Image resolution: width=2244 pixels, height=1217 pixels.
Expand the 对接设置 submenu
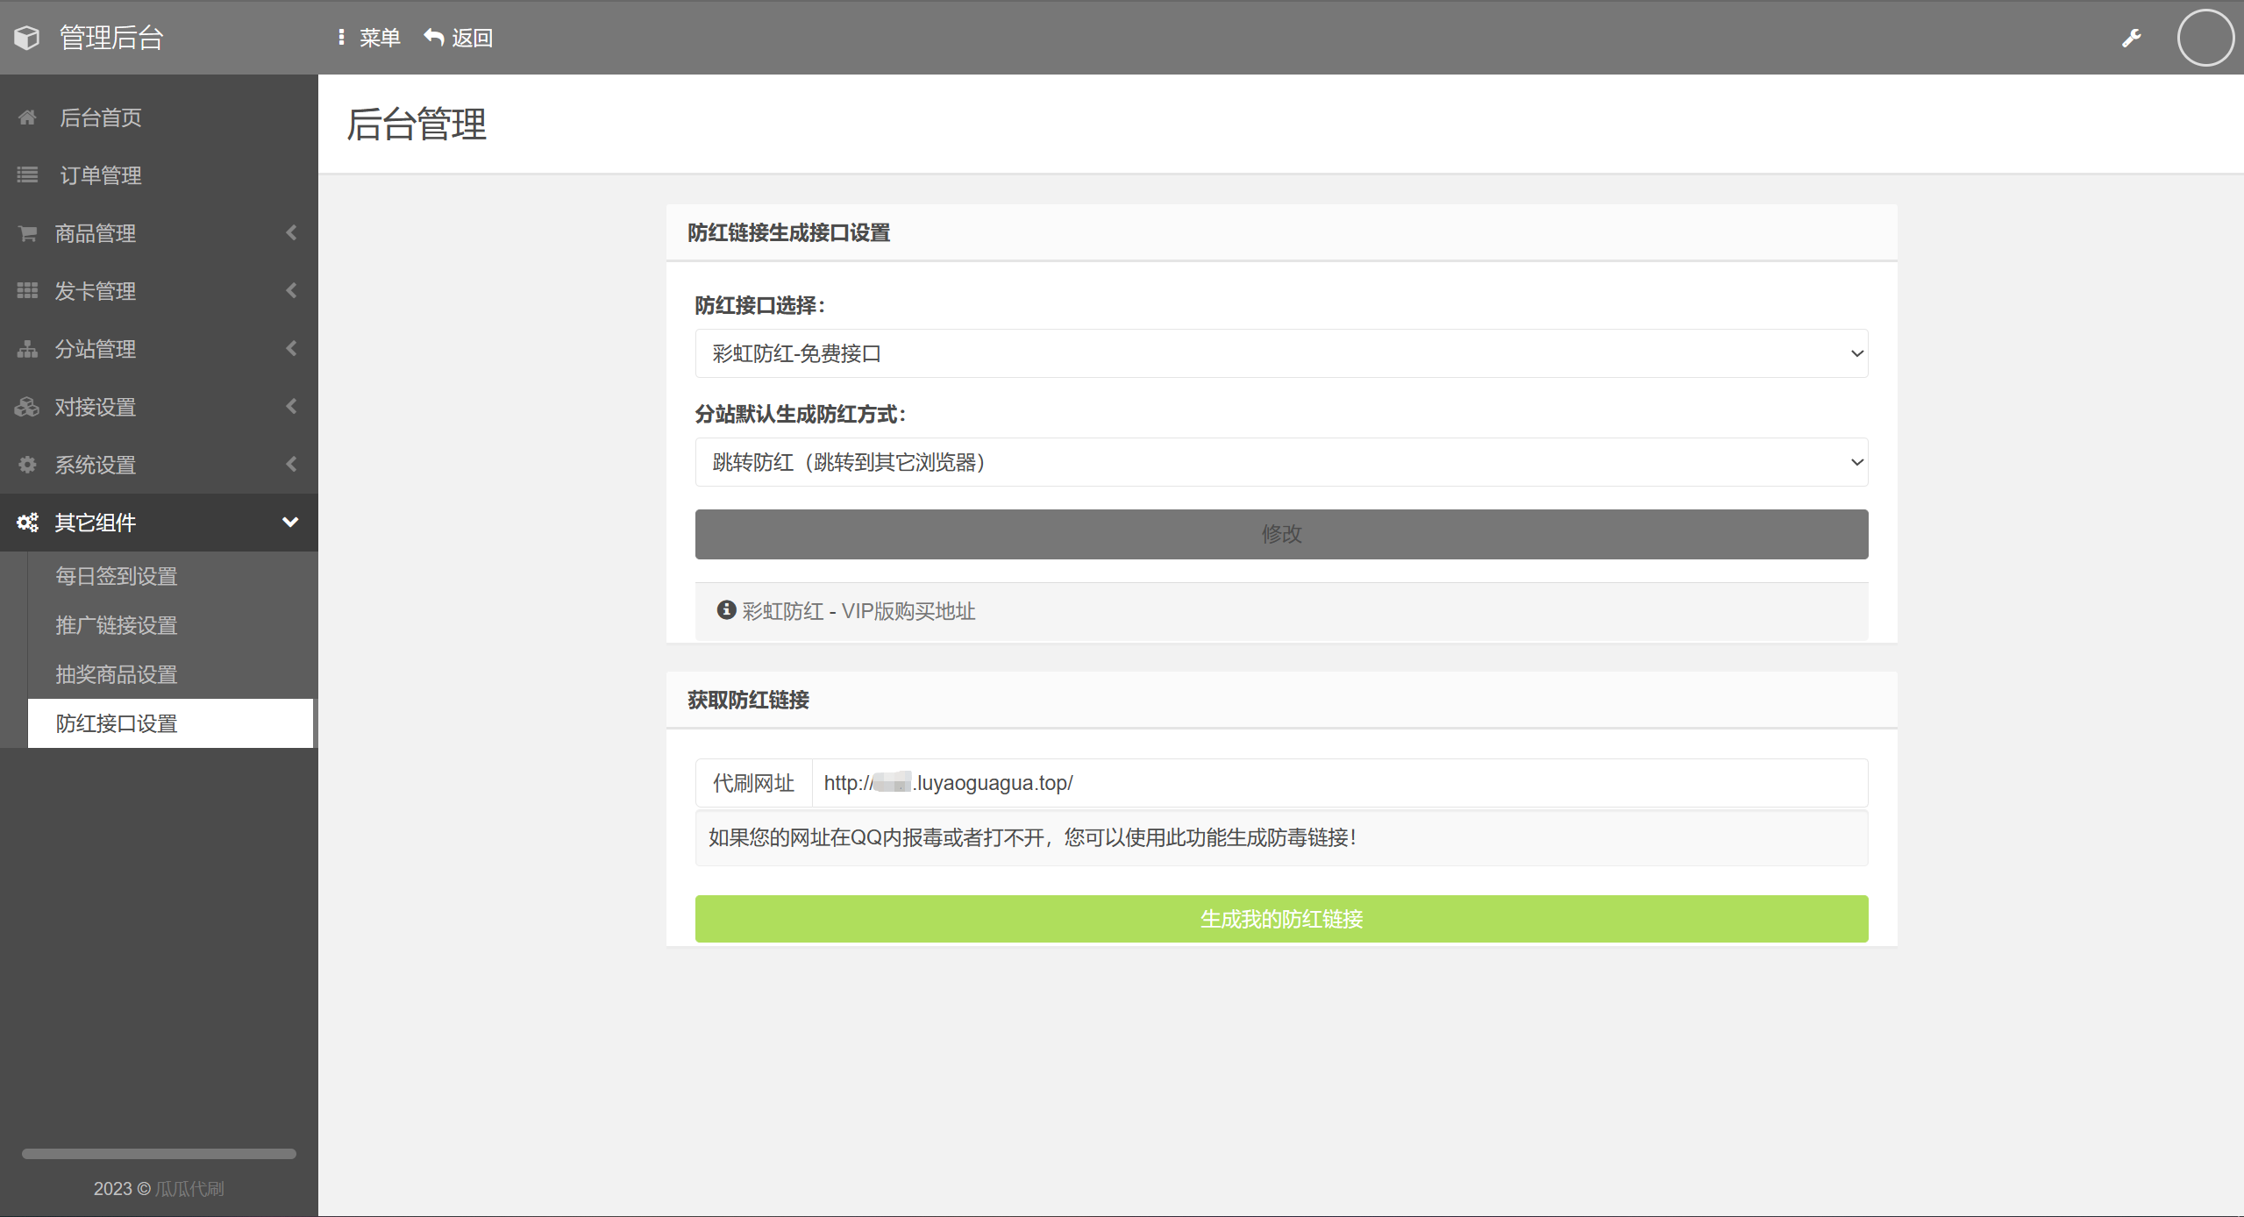click(158, 407)
